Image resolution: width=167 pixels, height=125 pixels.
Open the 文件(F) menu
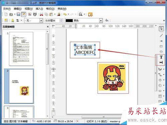(x=7, y=9)
